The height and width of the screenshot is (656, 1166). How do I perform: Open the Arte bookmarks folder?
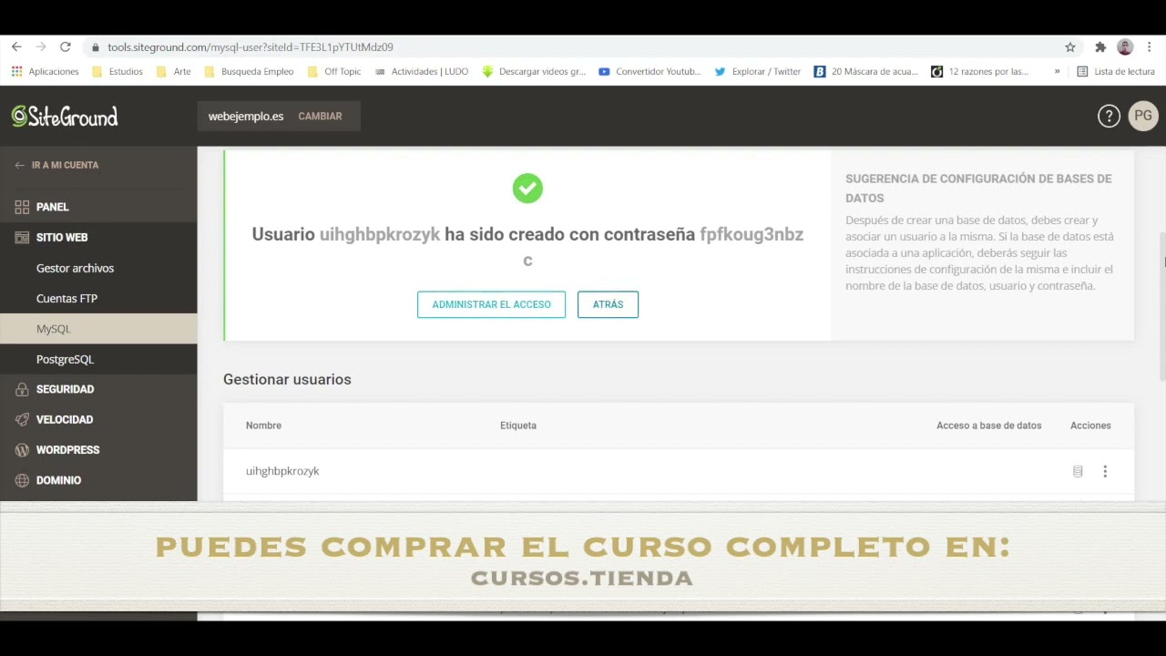click(174, 71)
